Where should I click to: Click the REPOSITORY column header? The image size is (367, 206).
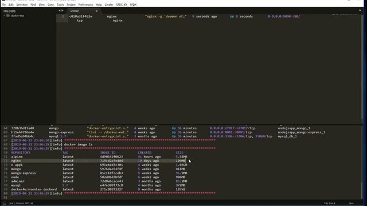(21, 153)
